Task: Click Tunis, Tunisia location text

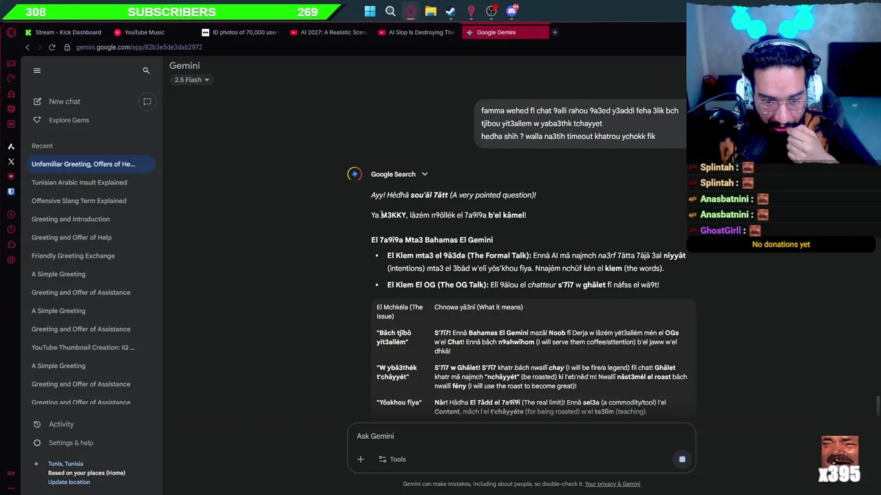Action: coord(65,463)
